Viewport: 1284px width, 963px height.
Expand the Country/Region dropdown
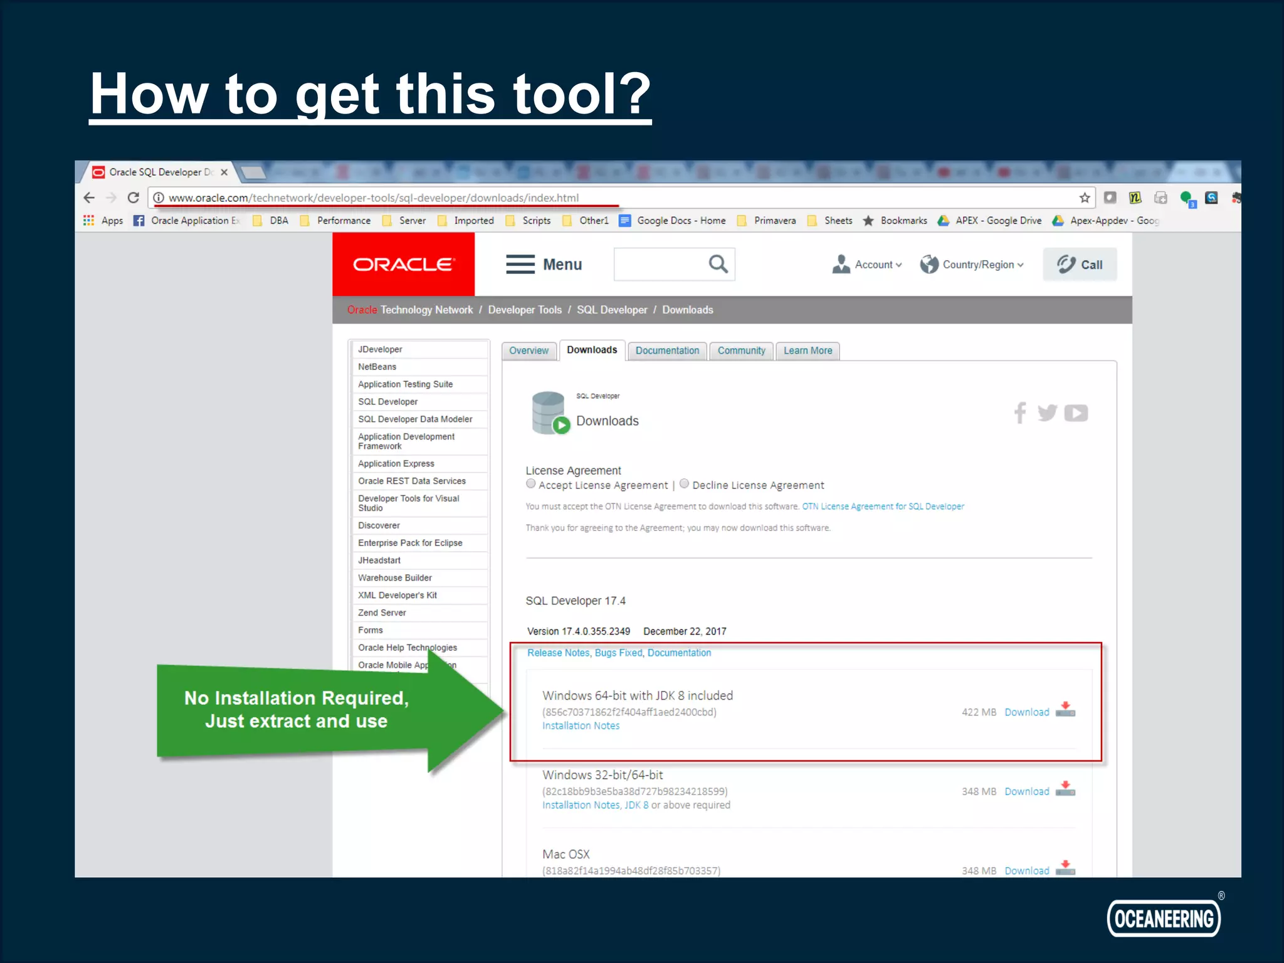972,265
